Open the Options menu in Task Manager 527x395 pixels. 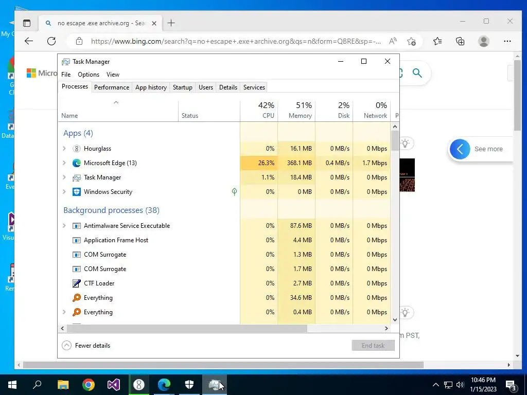pos(89,75)
